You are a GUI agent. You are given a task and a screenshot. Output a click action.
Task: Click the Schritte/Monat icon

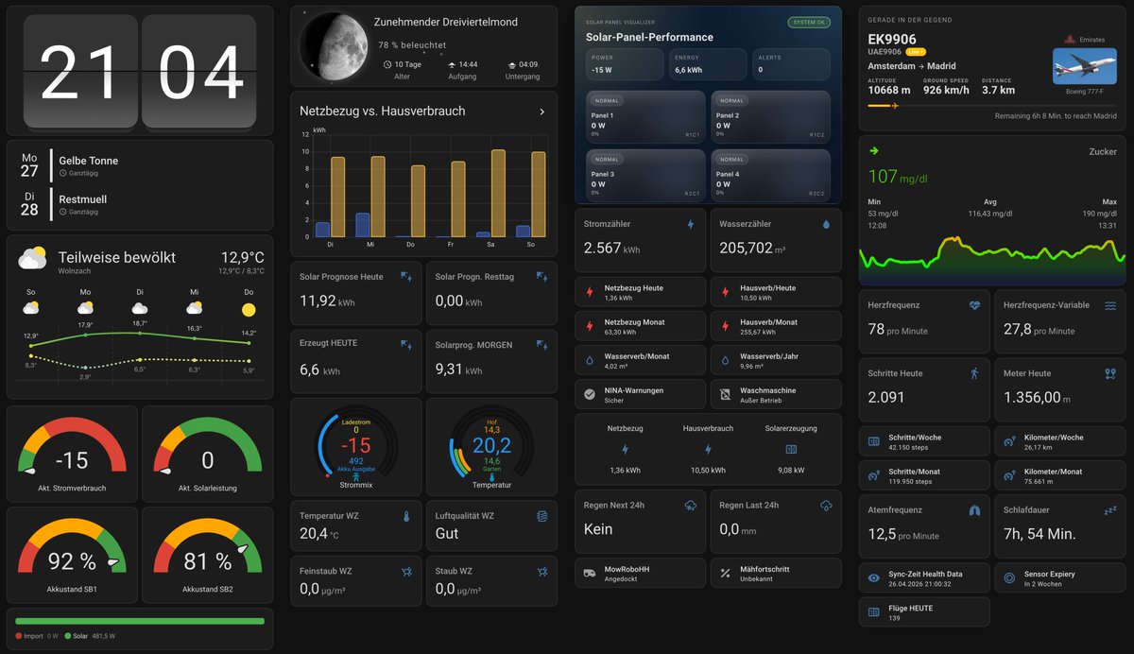[x=874, y=475]
